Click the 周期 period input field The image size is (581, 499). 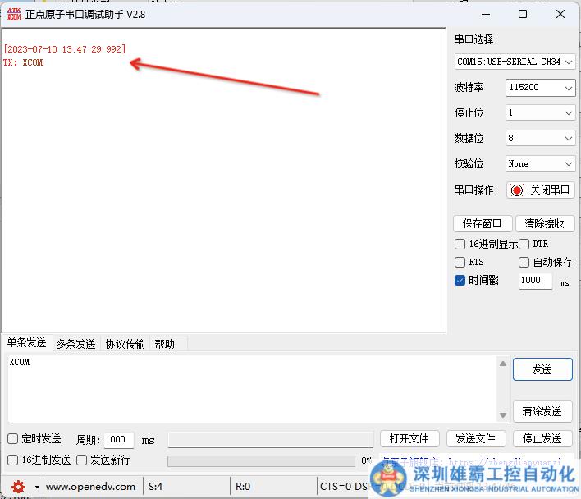tap(117, 440)
